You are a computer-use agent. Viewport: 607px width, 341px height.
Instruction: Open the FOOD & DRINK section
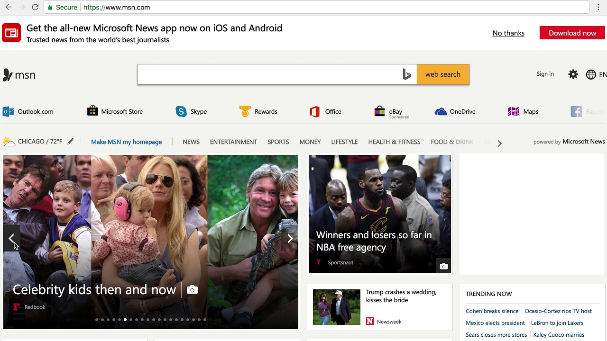point(452,142)
